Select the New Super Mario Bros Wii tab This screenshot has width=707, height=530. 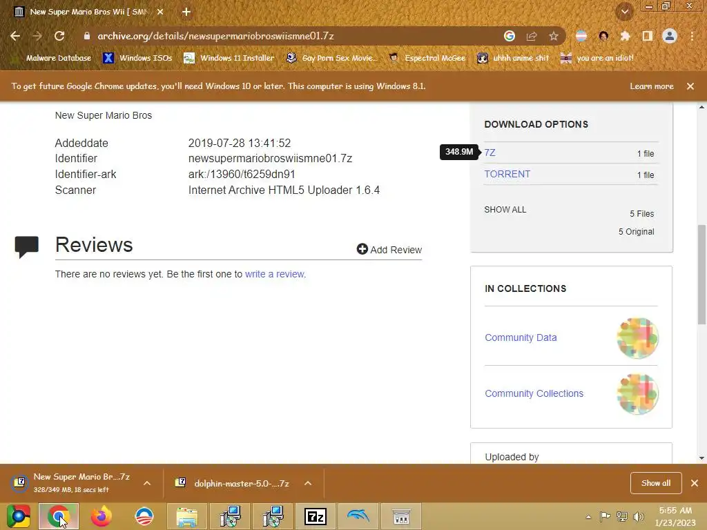(88, 12)
